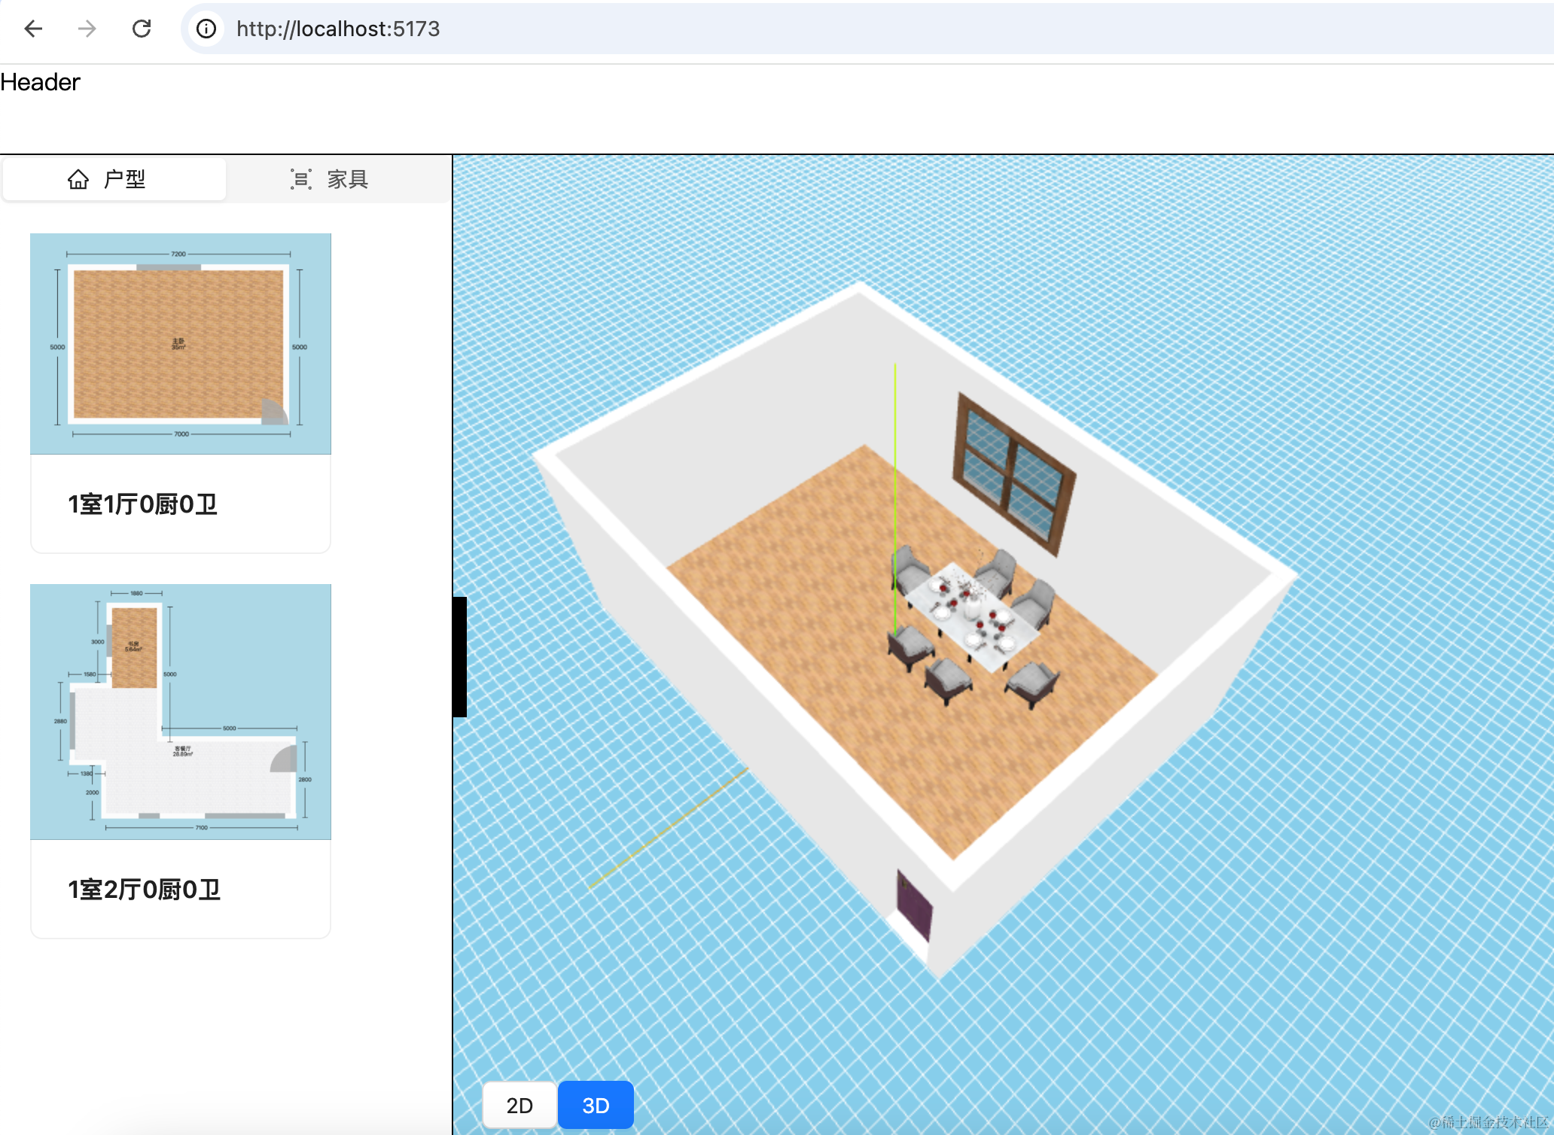Choose the 1室1厅0厨0卫 floor plan thumbnail
The image size is (1554, 1135).
[181, 343]
